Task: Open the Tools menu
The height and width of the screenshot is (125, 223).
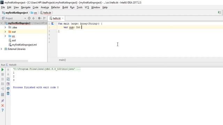Action: click(x=79, y=7)
